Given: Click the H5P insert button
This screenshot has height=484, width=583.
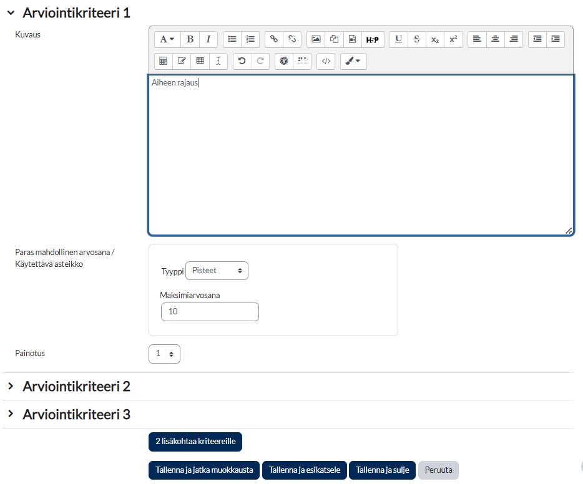Looking at the screenshot, I should pos(373,39).
